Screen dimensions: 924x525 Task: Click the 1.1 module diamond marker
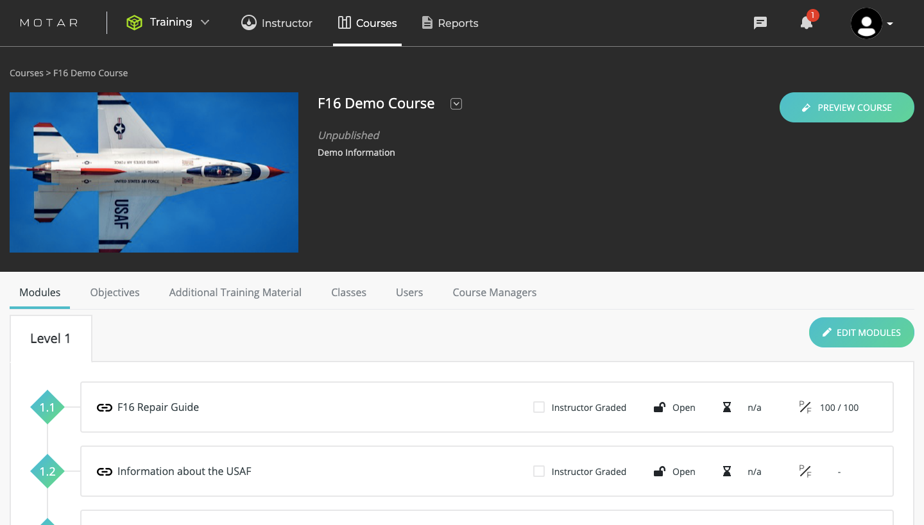47,407
